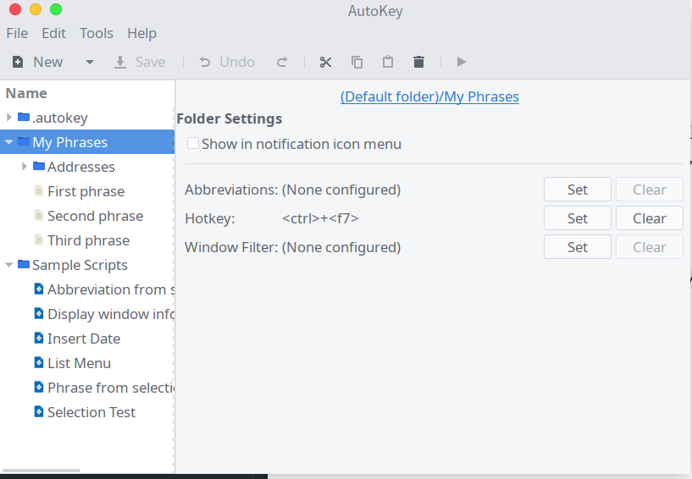Viewport: 692px width, 479px height.
Task: Open the Help menu
Action: point(141,33)
